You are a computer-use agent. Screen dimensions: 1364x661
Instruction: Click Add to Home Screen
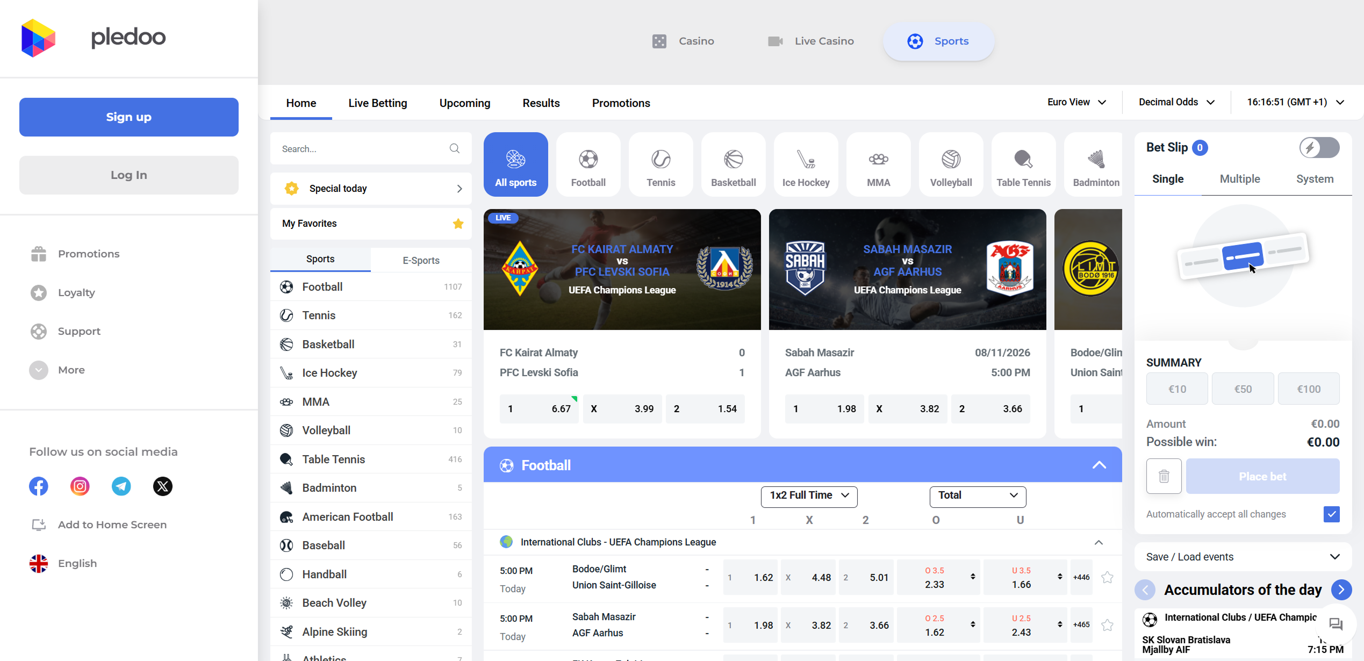point(98,525)
